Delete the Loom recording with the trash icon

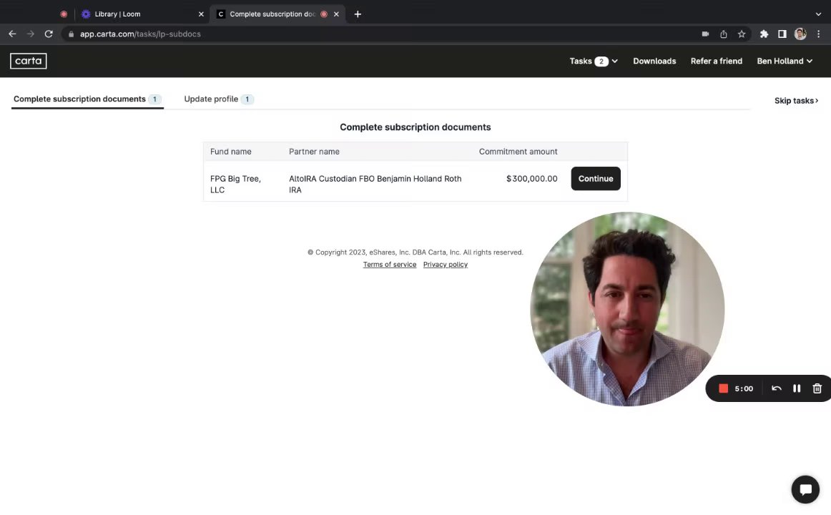pos(817,388)
